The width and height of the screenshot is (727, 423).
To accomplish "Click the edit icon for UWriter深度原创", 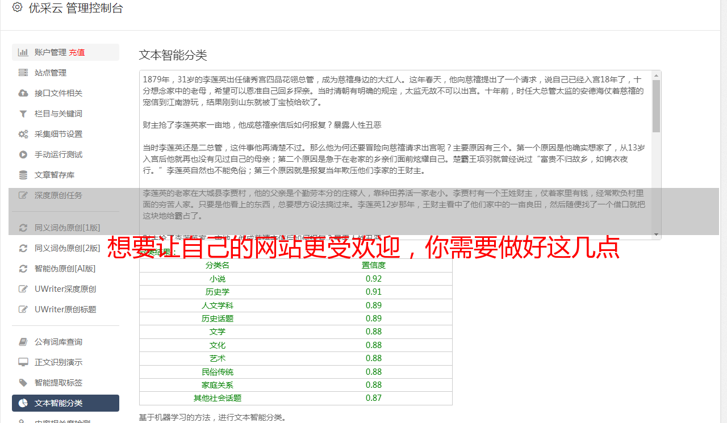I will [23, 289].
